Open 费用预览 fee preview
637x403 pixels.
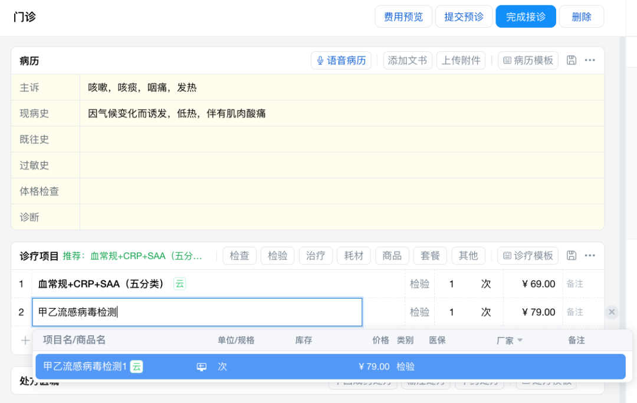[403, 16]
